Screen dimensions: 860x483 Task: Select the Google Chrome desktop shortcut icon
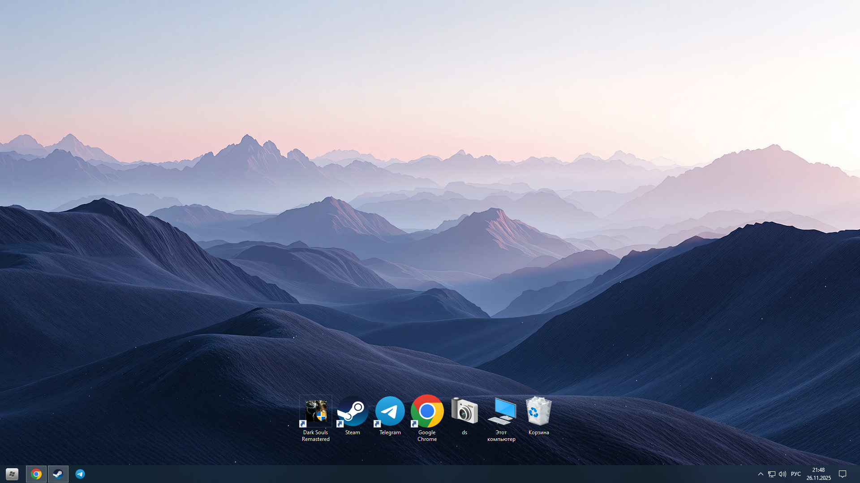point(427,411)
